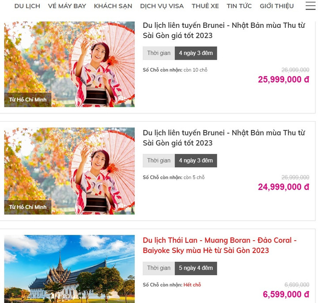Click the 25,999,000 đ price
This screenshot has height=303, width=318.
click(x=284, y=80)
